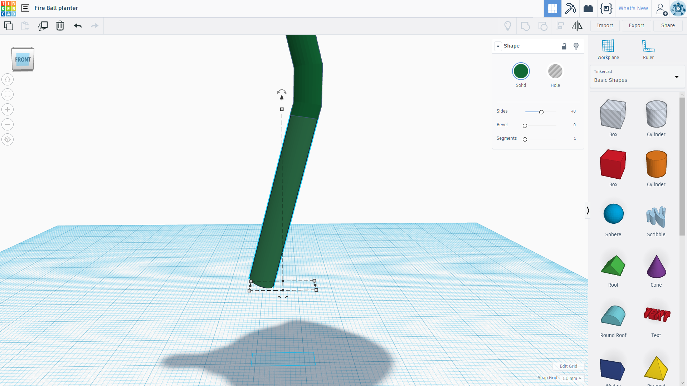Click the Sides value 40 field
Screen dimensions: 687x386
tap(573, 111)
